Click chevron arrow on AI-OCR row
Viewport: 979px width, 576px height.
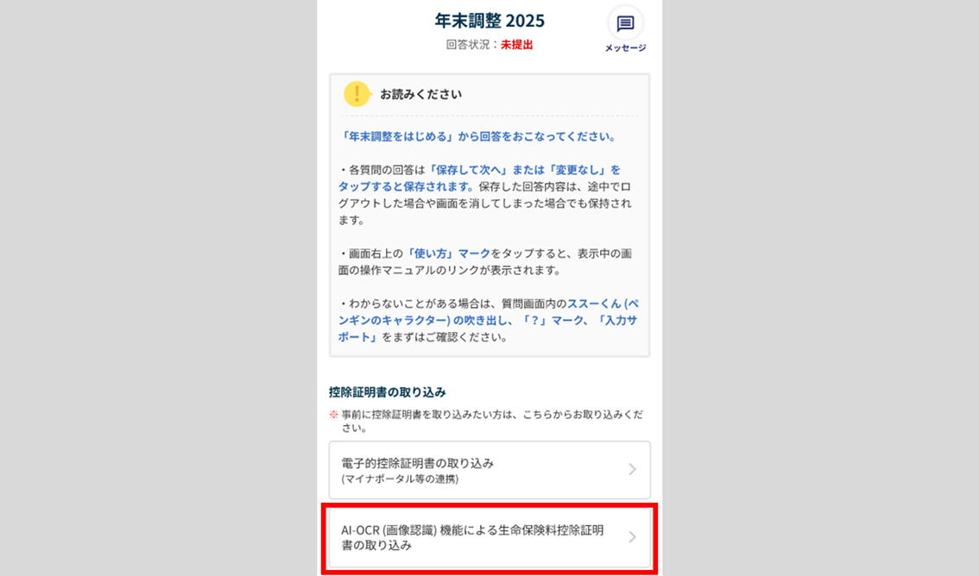point(633,536)
